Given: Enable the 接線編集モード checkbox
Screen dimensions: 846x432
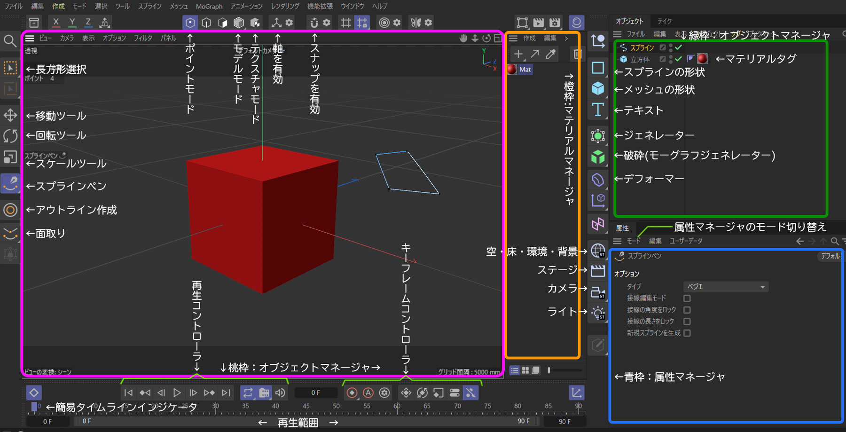Looking at the screenshot, I should (687, 298).
